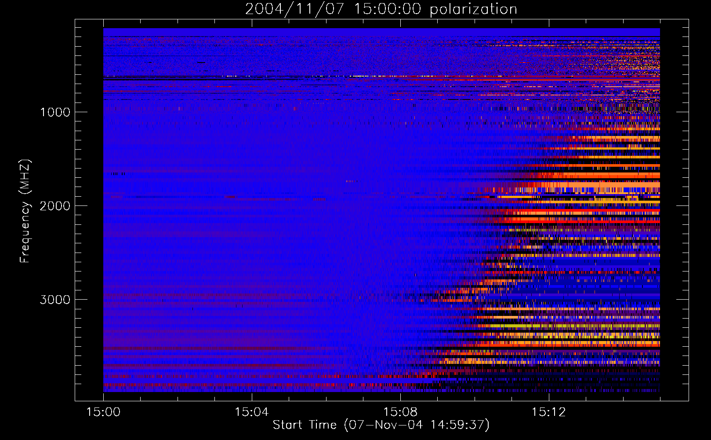
Task: Click the 1000 frequency tick label
Action: point(55,112)
